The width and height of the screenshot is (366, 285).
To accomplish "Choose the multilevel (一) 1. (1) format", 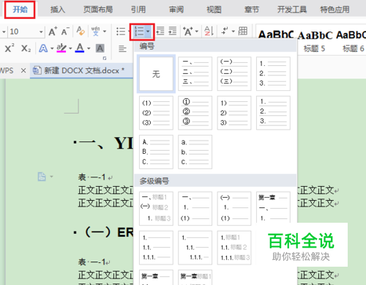I will (x=234, y=208).
